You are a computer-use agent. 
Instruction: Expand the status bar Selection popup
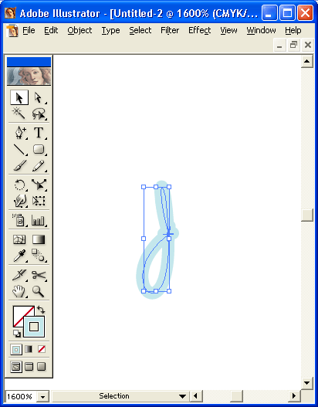[x=182, y=396]
